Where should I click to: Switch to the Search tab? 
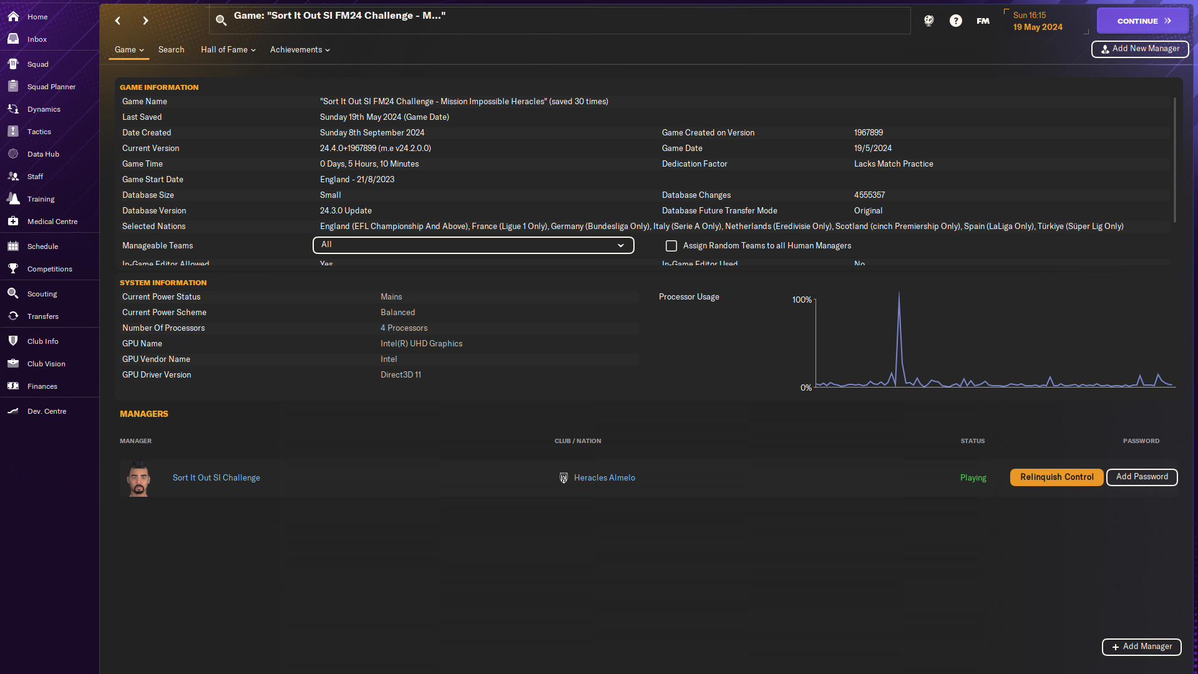coord(171,50)
